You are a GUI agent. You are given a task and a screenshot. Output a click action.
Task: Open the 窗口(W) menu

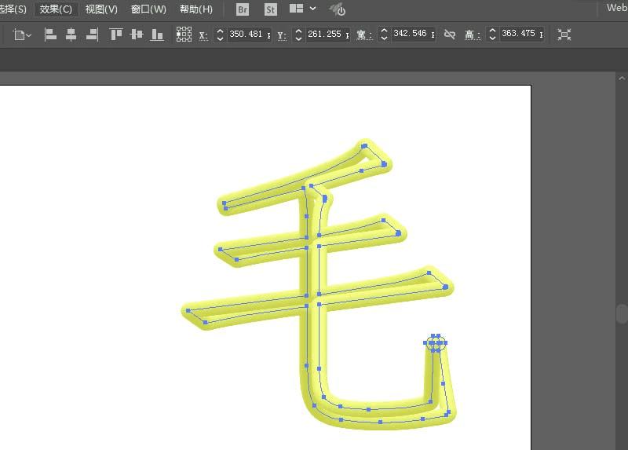(x=148, y=9)
